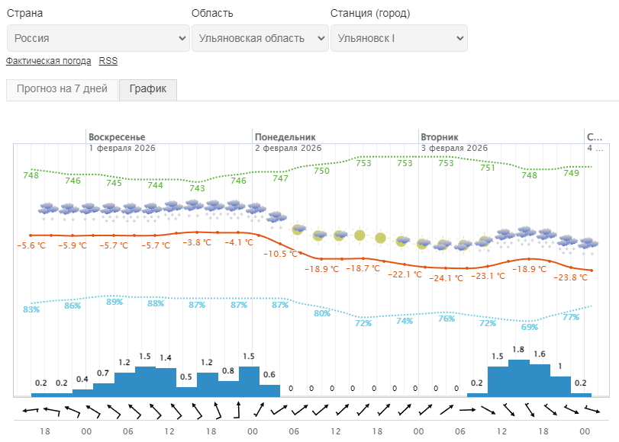
Task: Open the Станция (город) station dropdown
Action: pos(398,38)
